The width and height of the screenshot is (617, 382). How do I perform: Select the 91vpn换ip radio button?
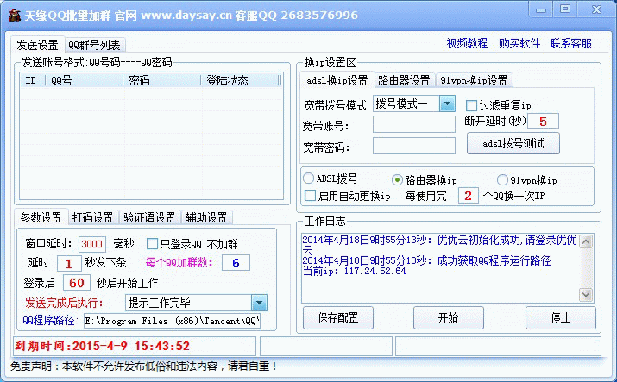tap(502, 180)
